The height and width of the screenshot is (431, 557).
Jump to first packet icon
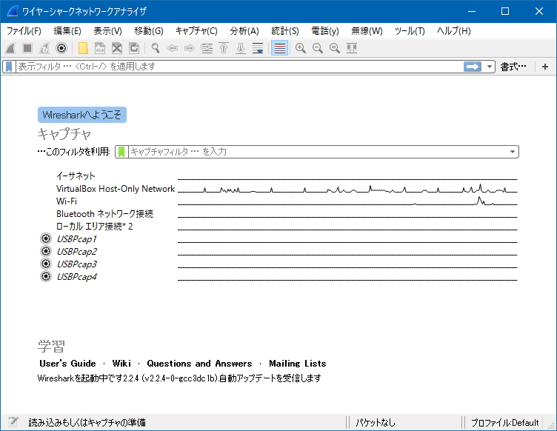point(224,48)
